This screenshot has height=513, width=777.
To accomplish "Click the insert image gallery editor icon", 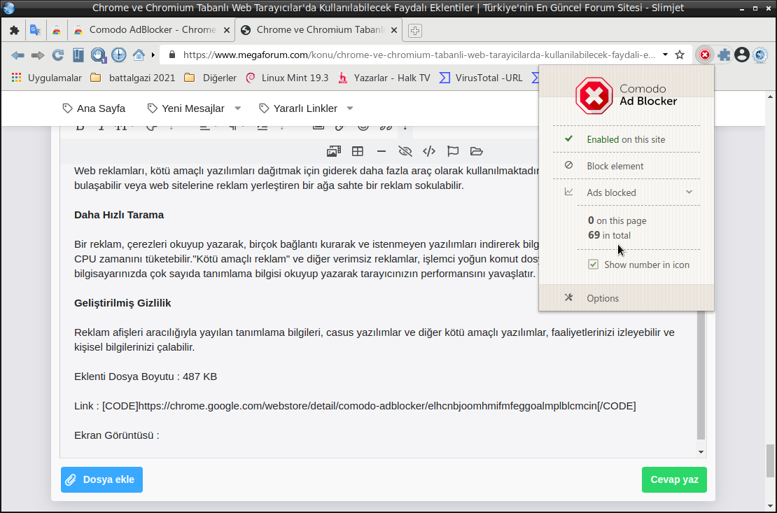I will [333, 151].
